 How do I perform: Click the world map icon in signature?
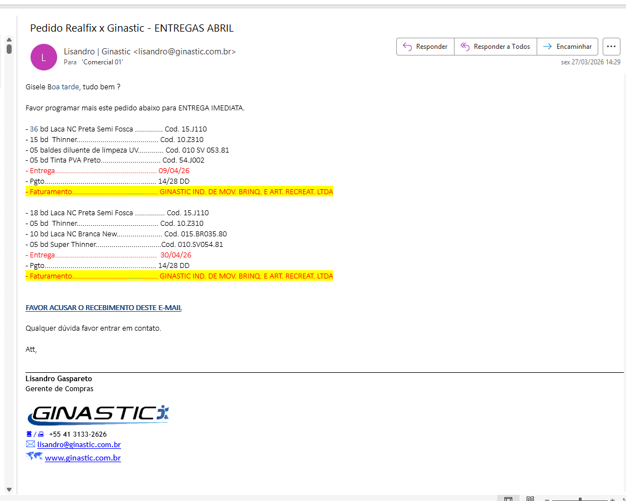34,457
